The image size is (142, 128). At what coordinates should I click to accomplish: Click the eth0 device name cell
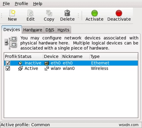(x=56, y=63)
